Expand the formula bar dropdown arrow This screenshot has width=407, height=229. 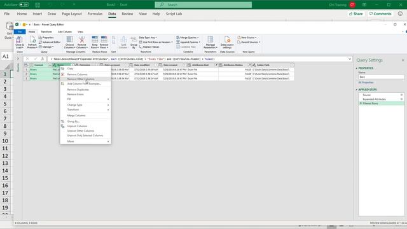click(350, 59)
